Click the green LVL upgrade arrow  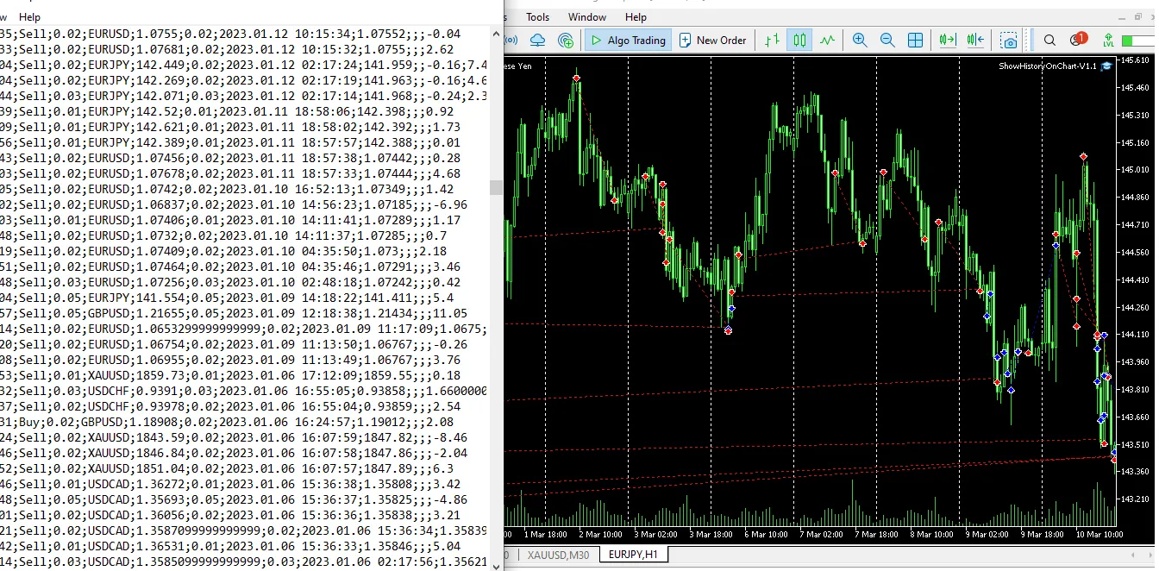click(1108, 40)
